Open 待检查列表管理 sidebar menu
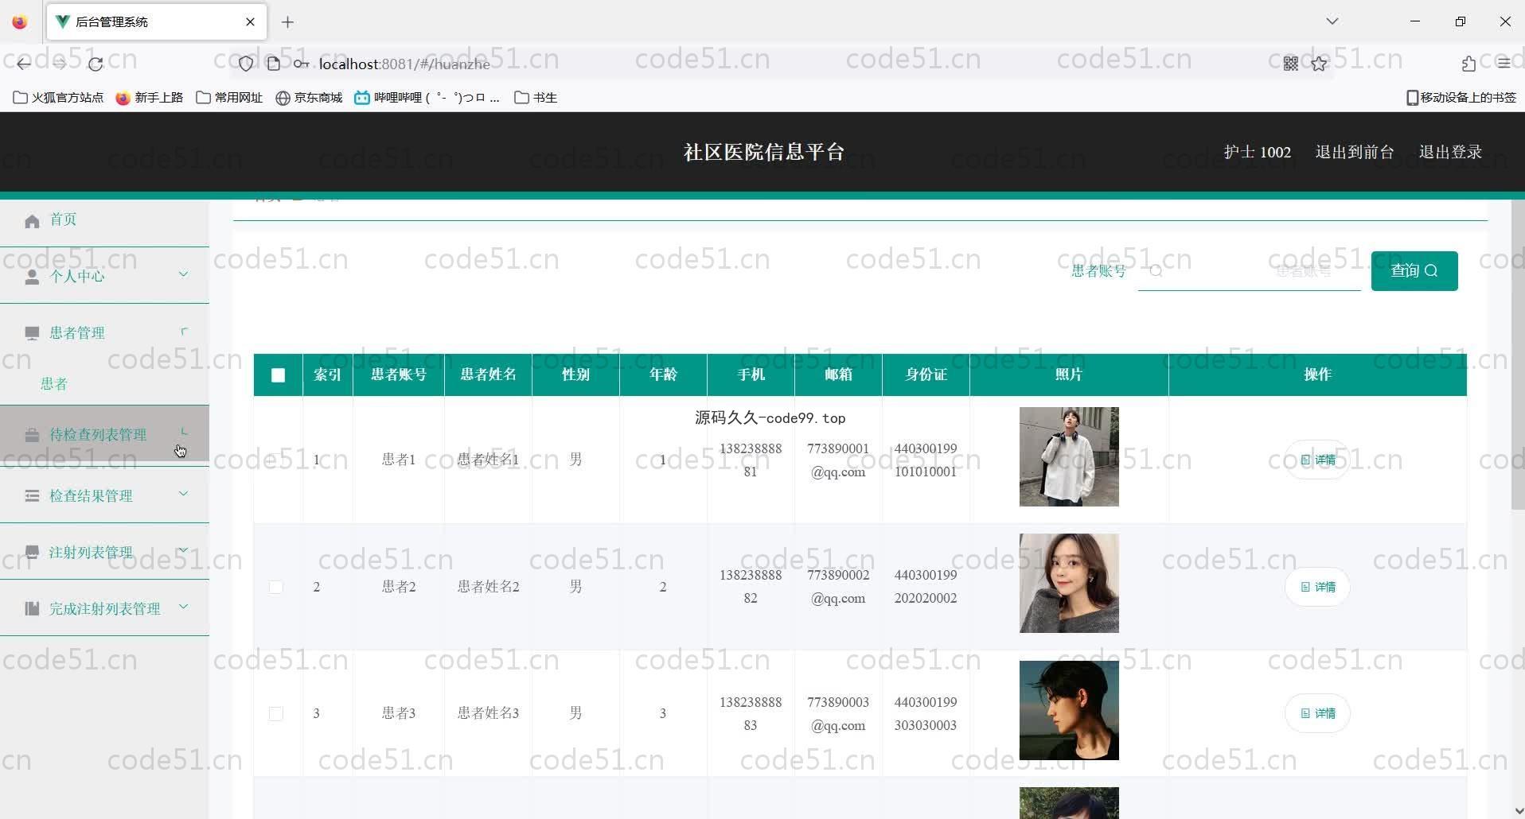Viewport: 1525px width, 819px height. 104,434
